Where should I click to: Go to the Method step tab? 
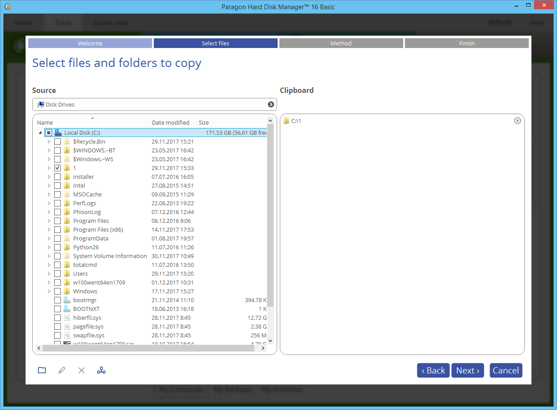341,43
